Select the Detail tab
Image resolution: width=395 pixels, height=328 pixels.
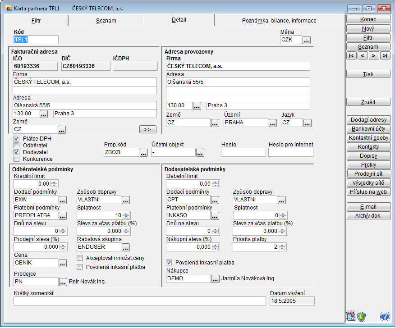[x=179, y=20]
